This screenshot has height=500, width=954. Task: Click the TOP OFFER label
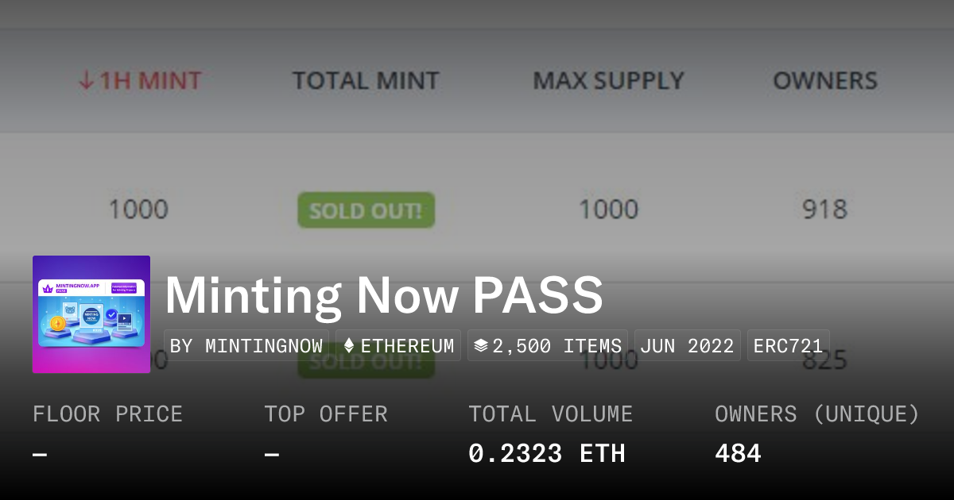pos(326,414)
